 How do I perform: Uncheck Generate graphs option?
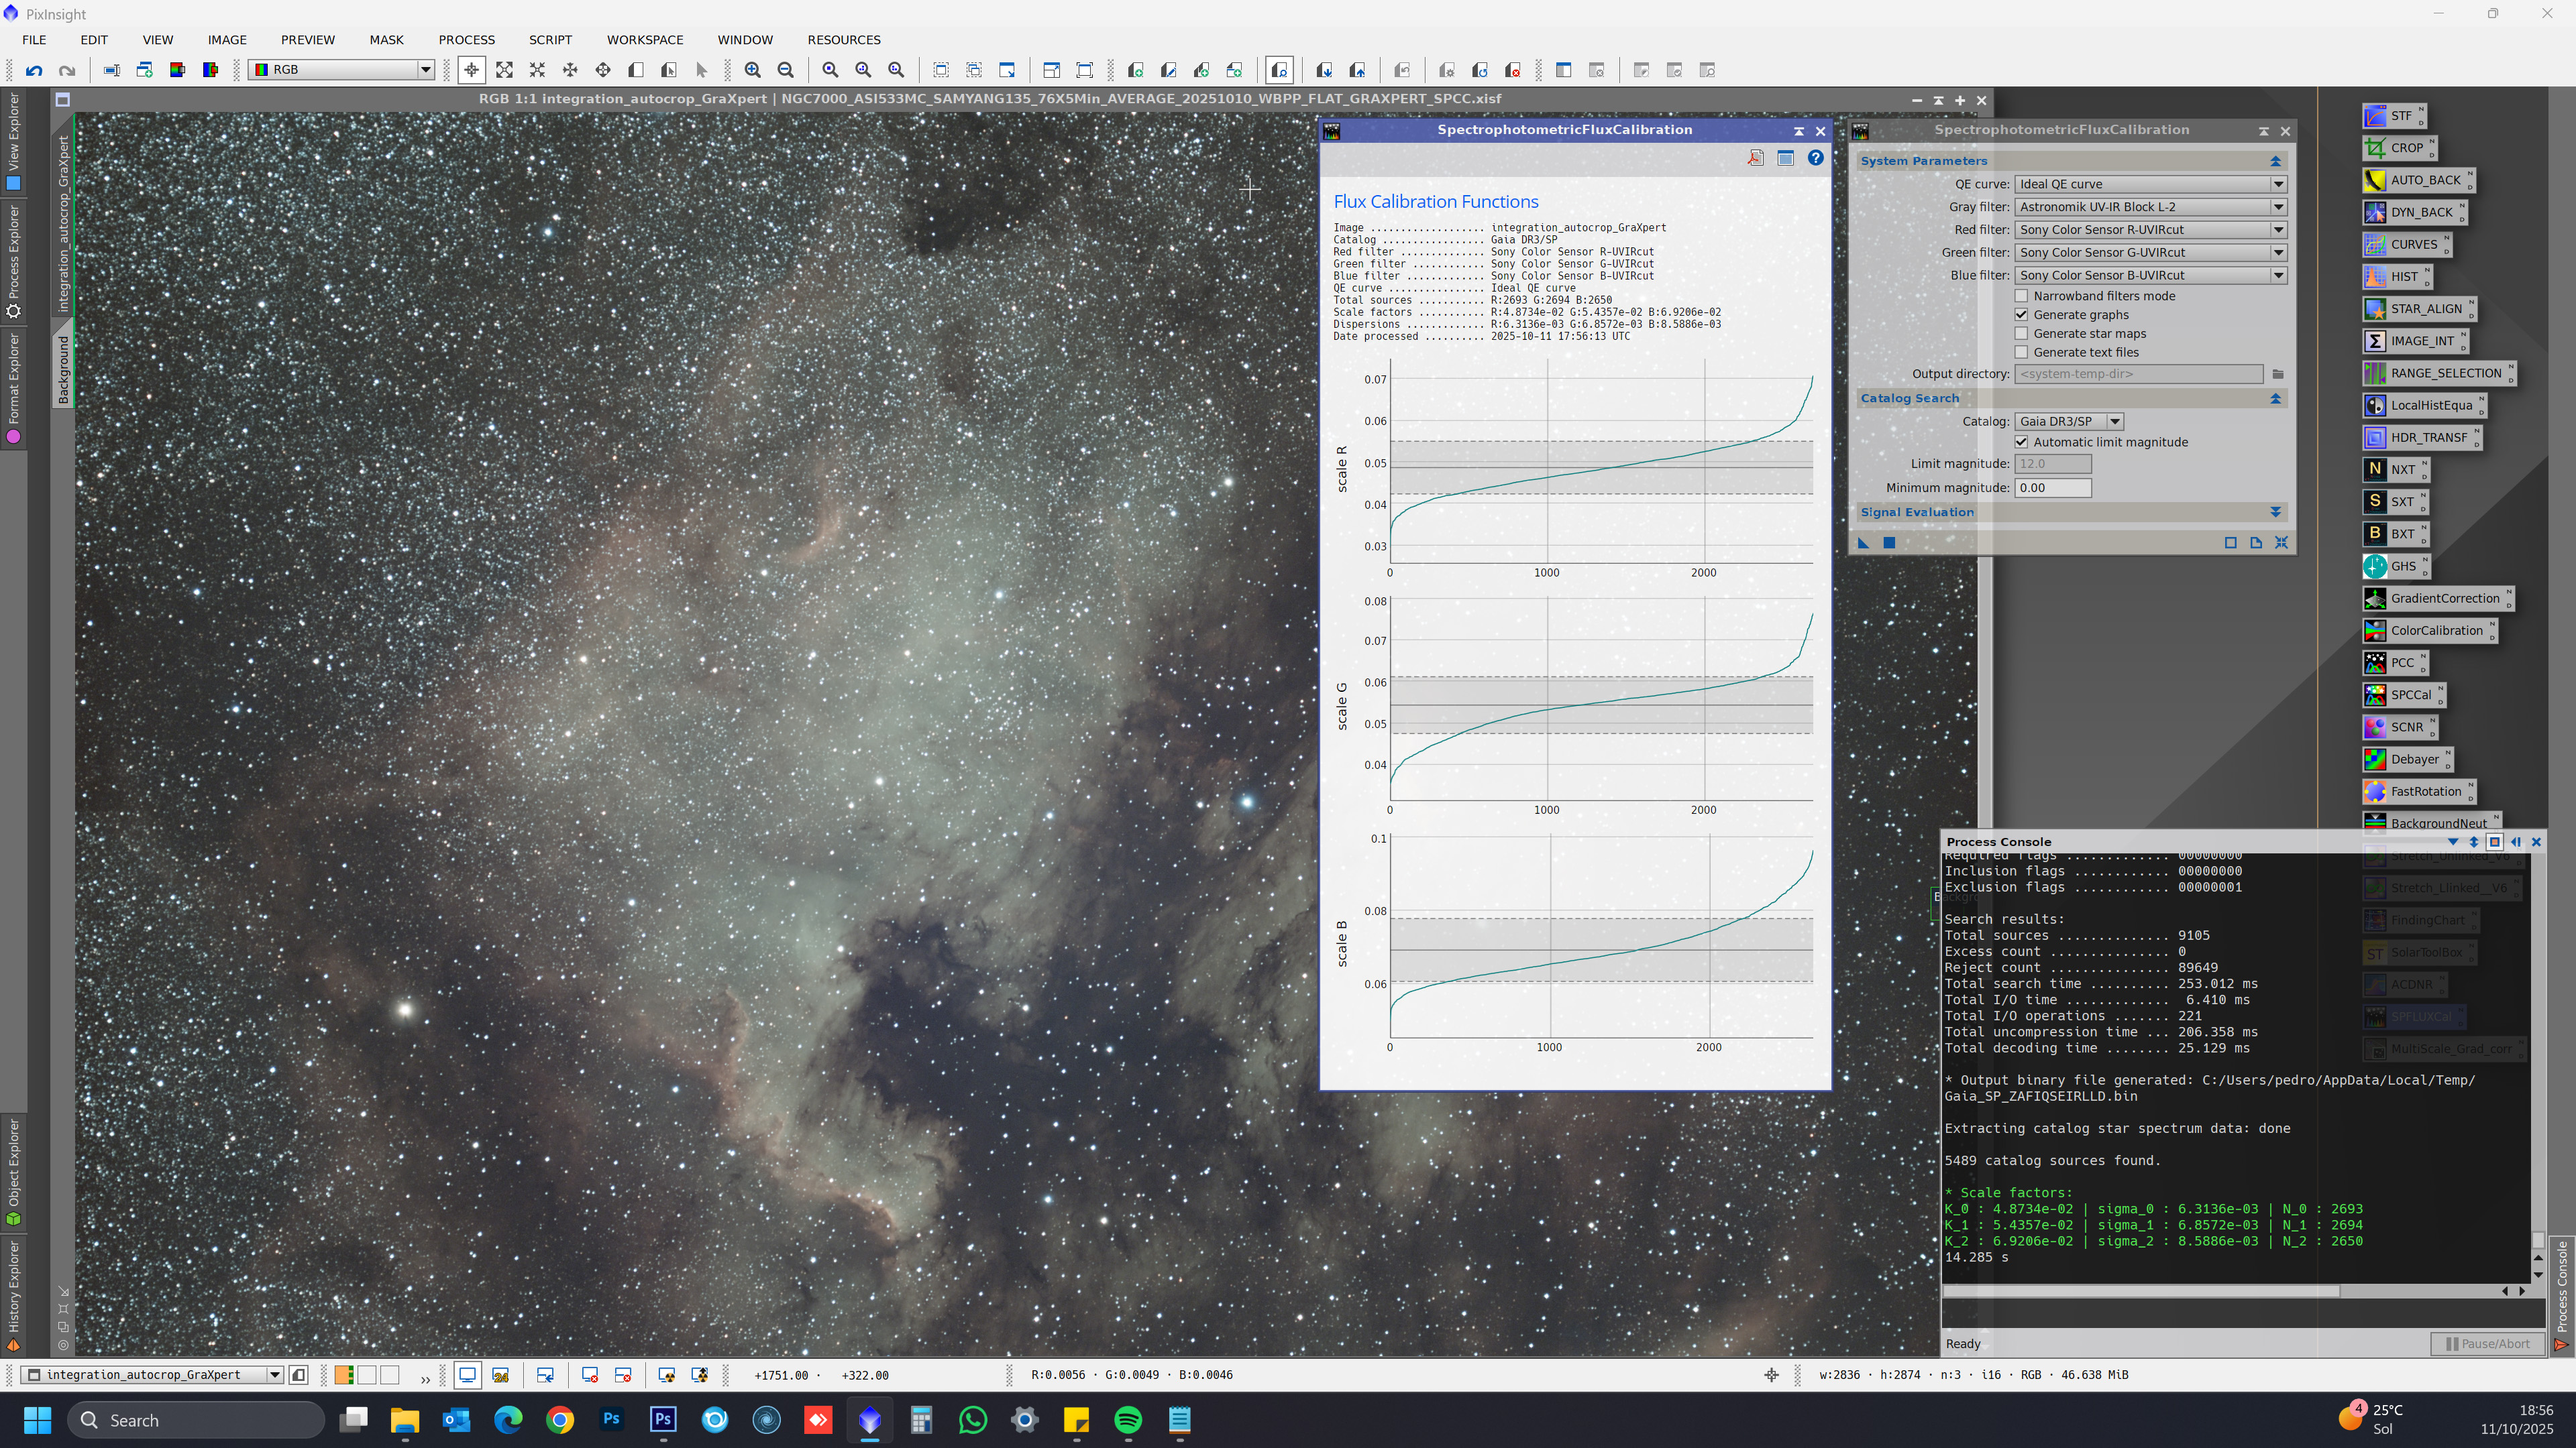coord(2021,315)
